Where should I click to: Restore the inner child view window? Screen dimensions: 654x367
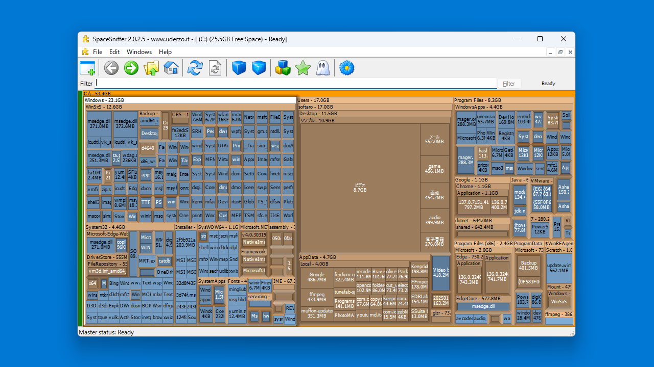(560, 52)
